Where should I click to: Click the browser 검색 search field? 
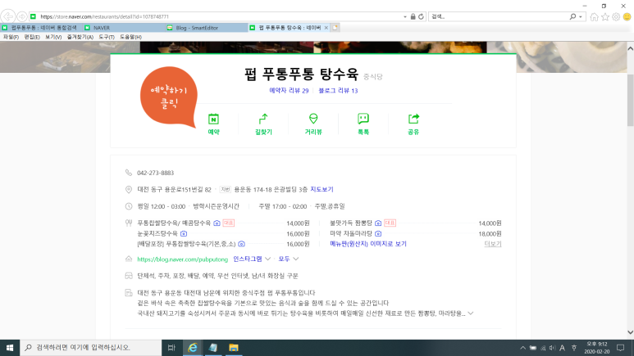tap(499, 16)
